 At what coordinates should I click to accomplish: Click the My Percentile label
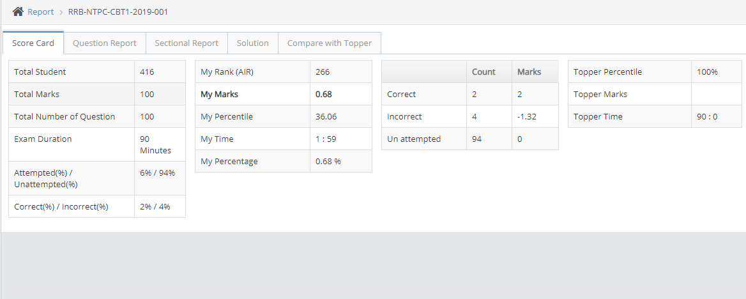point(227,117)
